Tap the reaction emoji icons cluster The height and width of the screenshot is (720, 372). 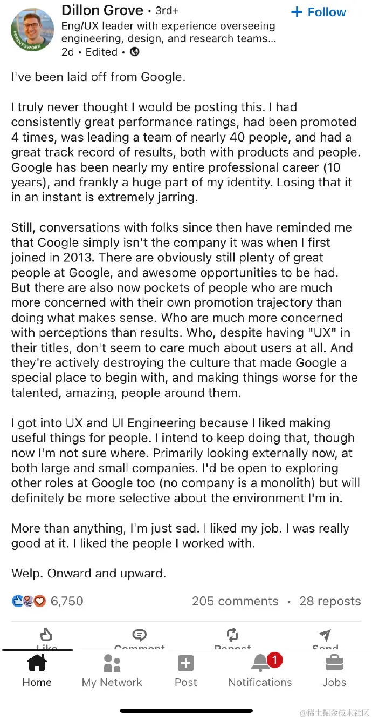pyautogui.click(x=29, y=601)
